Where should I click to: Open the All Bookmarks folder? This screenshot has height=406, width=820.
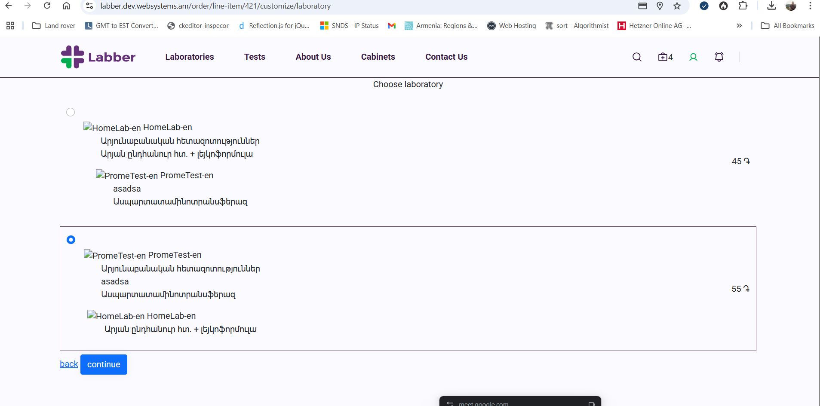coord(788,26)
